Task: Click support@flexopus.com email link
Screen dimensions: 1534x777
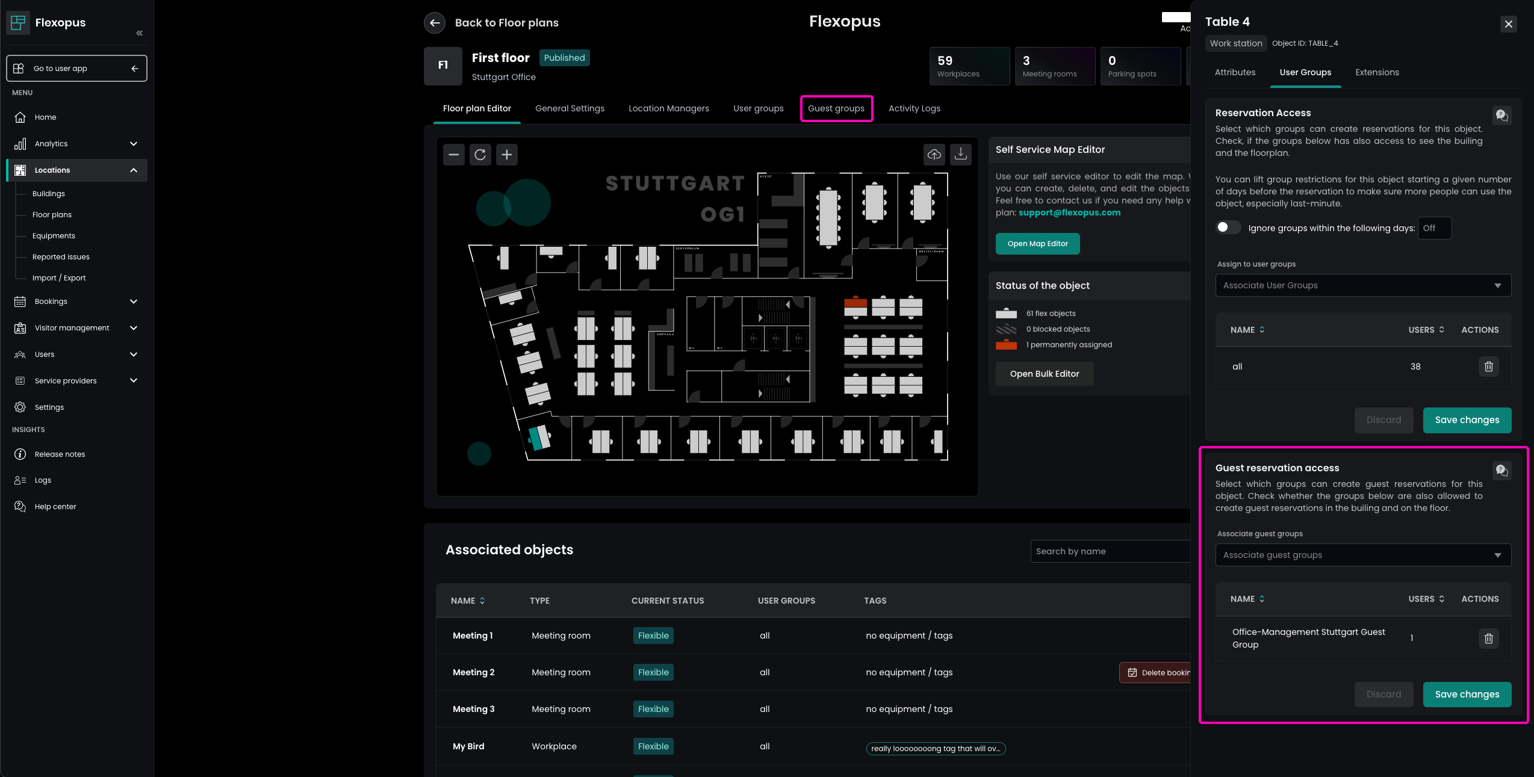Action: click(x=1069, y=212)
